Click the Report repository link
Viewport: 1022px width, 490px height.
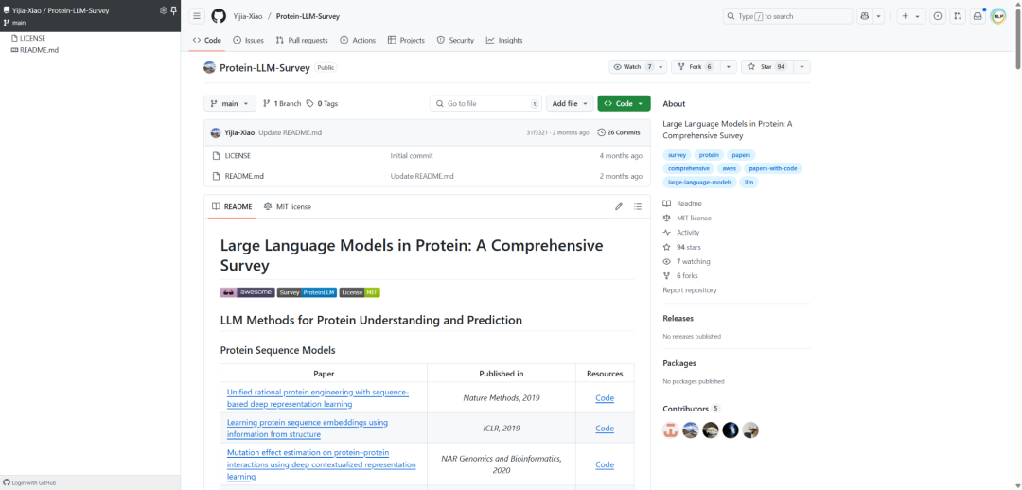[x=690, y=290]
